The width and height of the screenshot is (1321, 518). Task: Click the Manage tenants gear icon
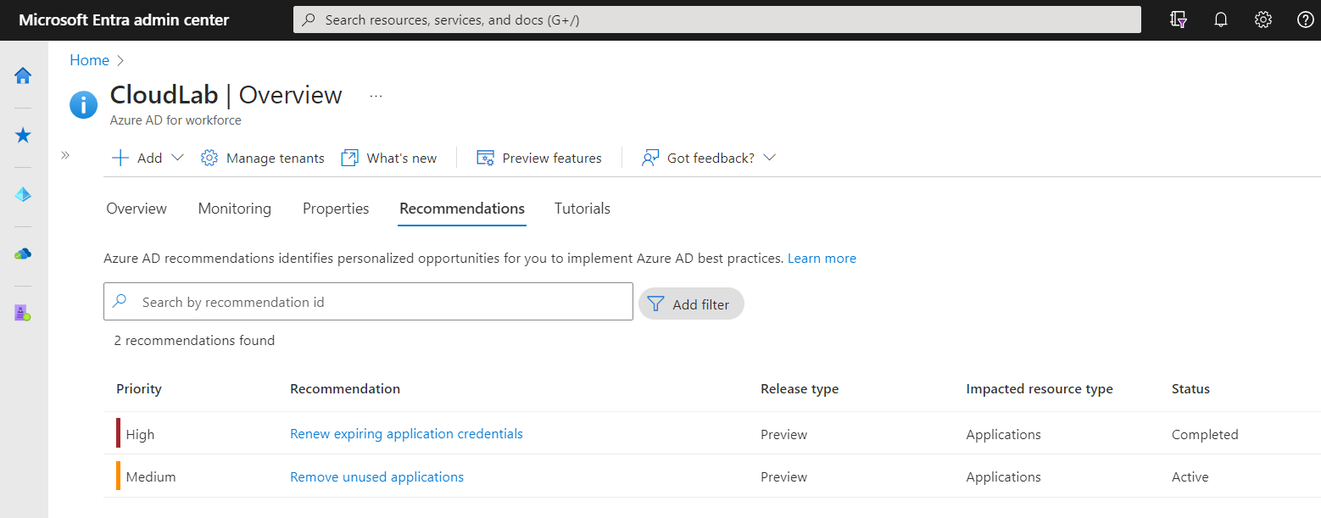(209, 158)
